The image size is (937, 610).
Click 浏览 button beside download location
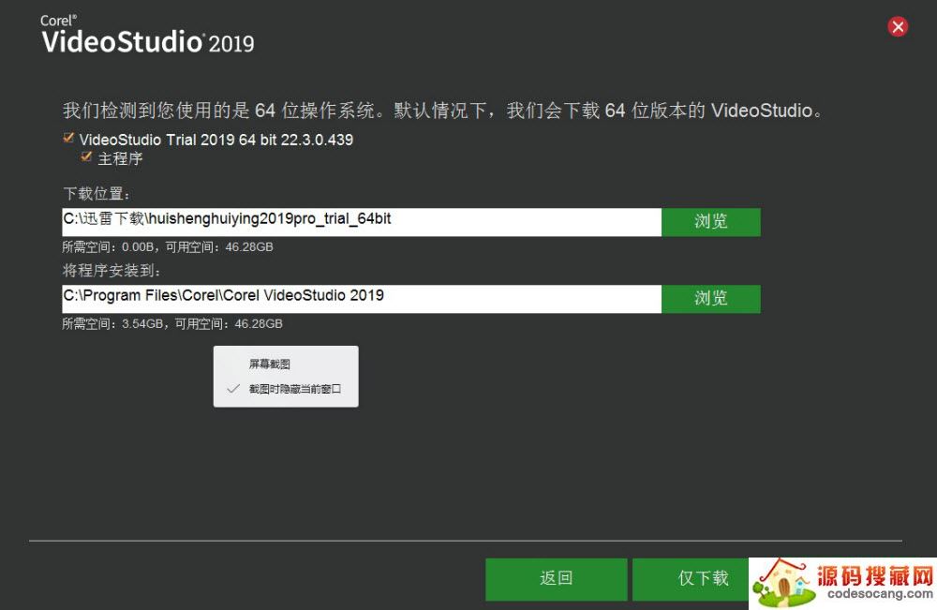[711, 222]
